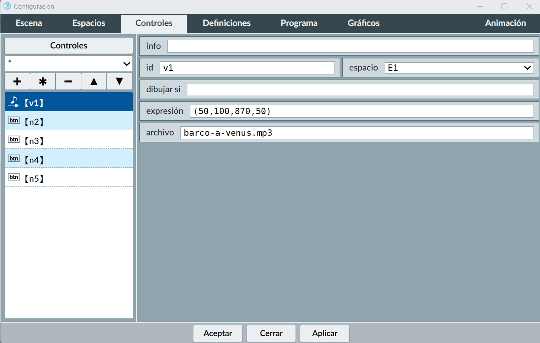Move control up with the up arrow
540x343 pixels.
point(94,81)
